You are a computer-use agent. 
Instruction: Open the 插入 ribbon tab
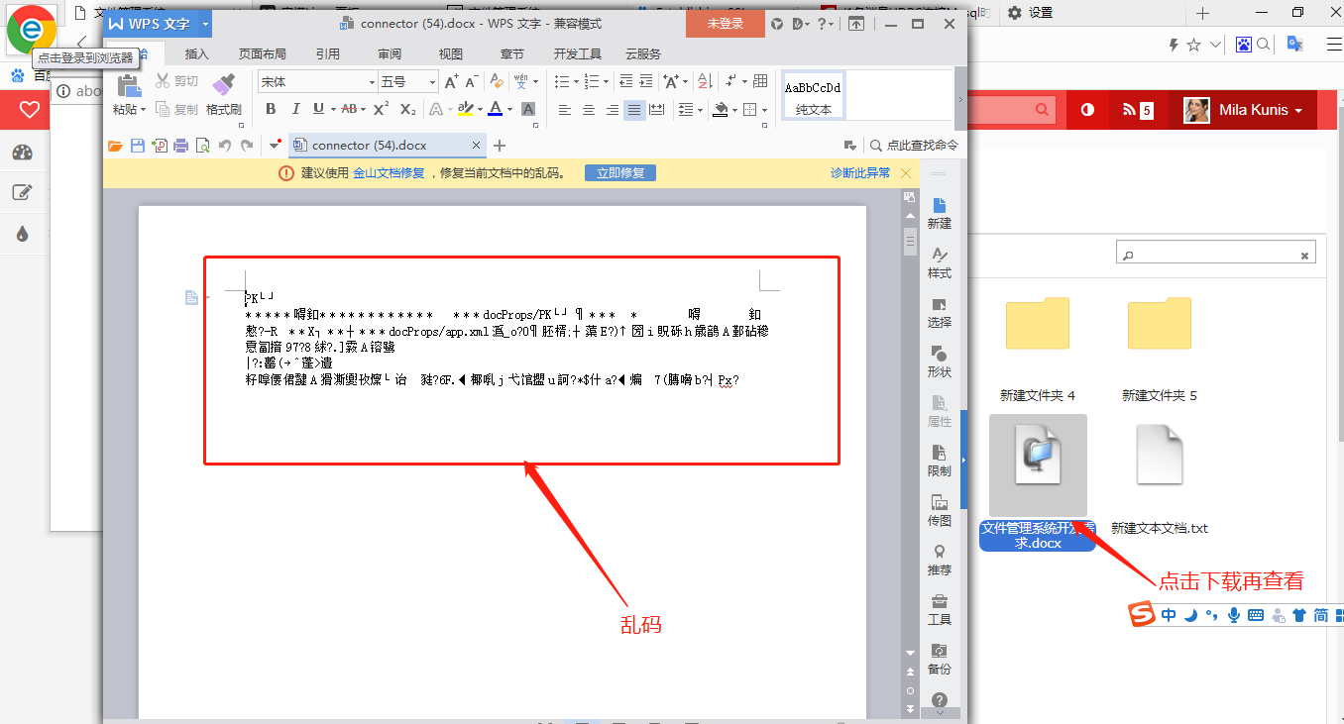click(197, 53)
